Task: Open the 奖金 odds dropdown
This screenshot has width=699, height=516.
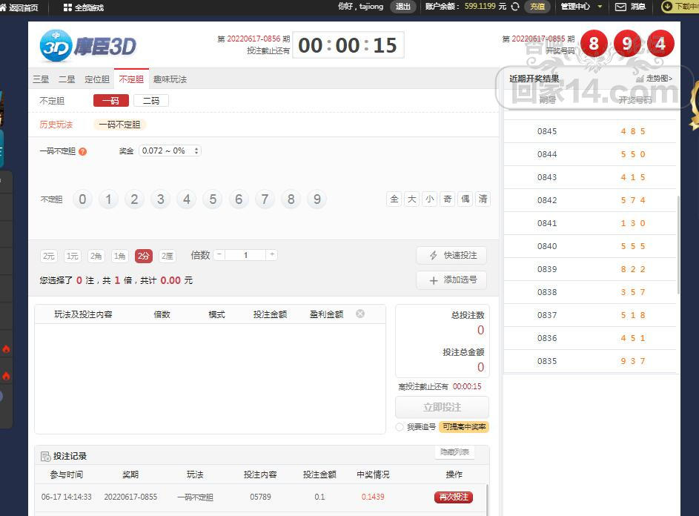Action: 170,151
